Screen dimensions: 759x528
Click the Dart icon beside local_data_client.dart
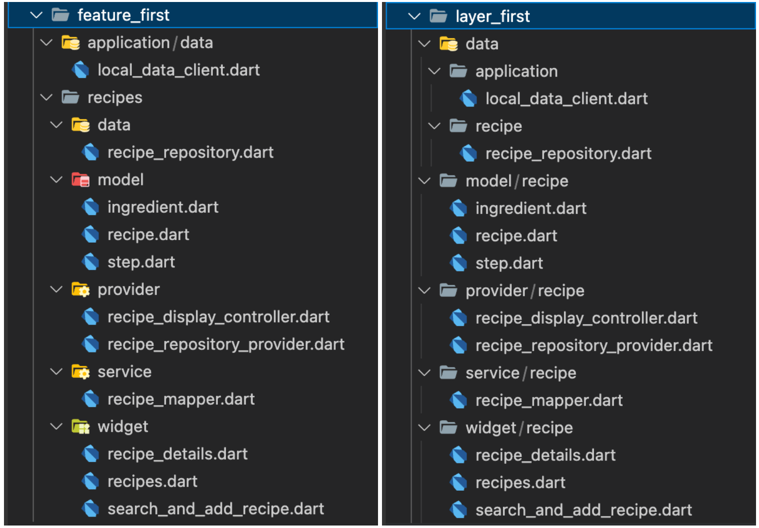[82, 70]
